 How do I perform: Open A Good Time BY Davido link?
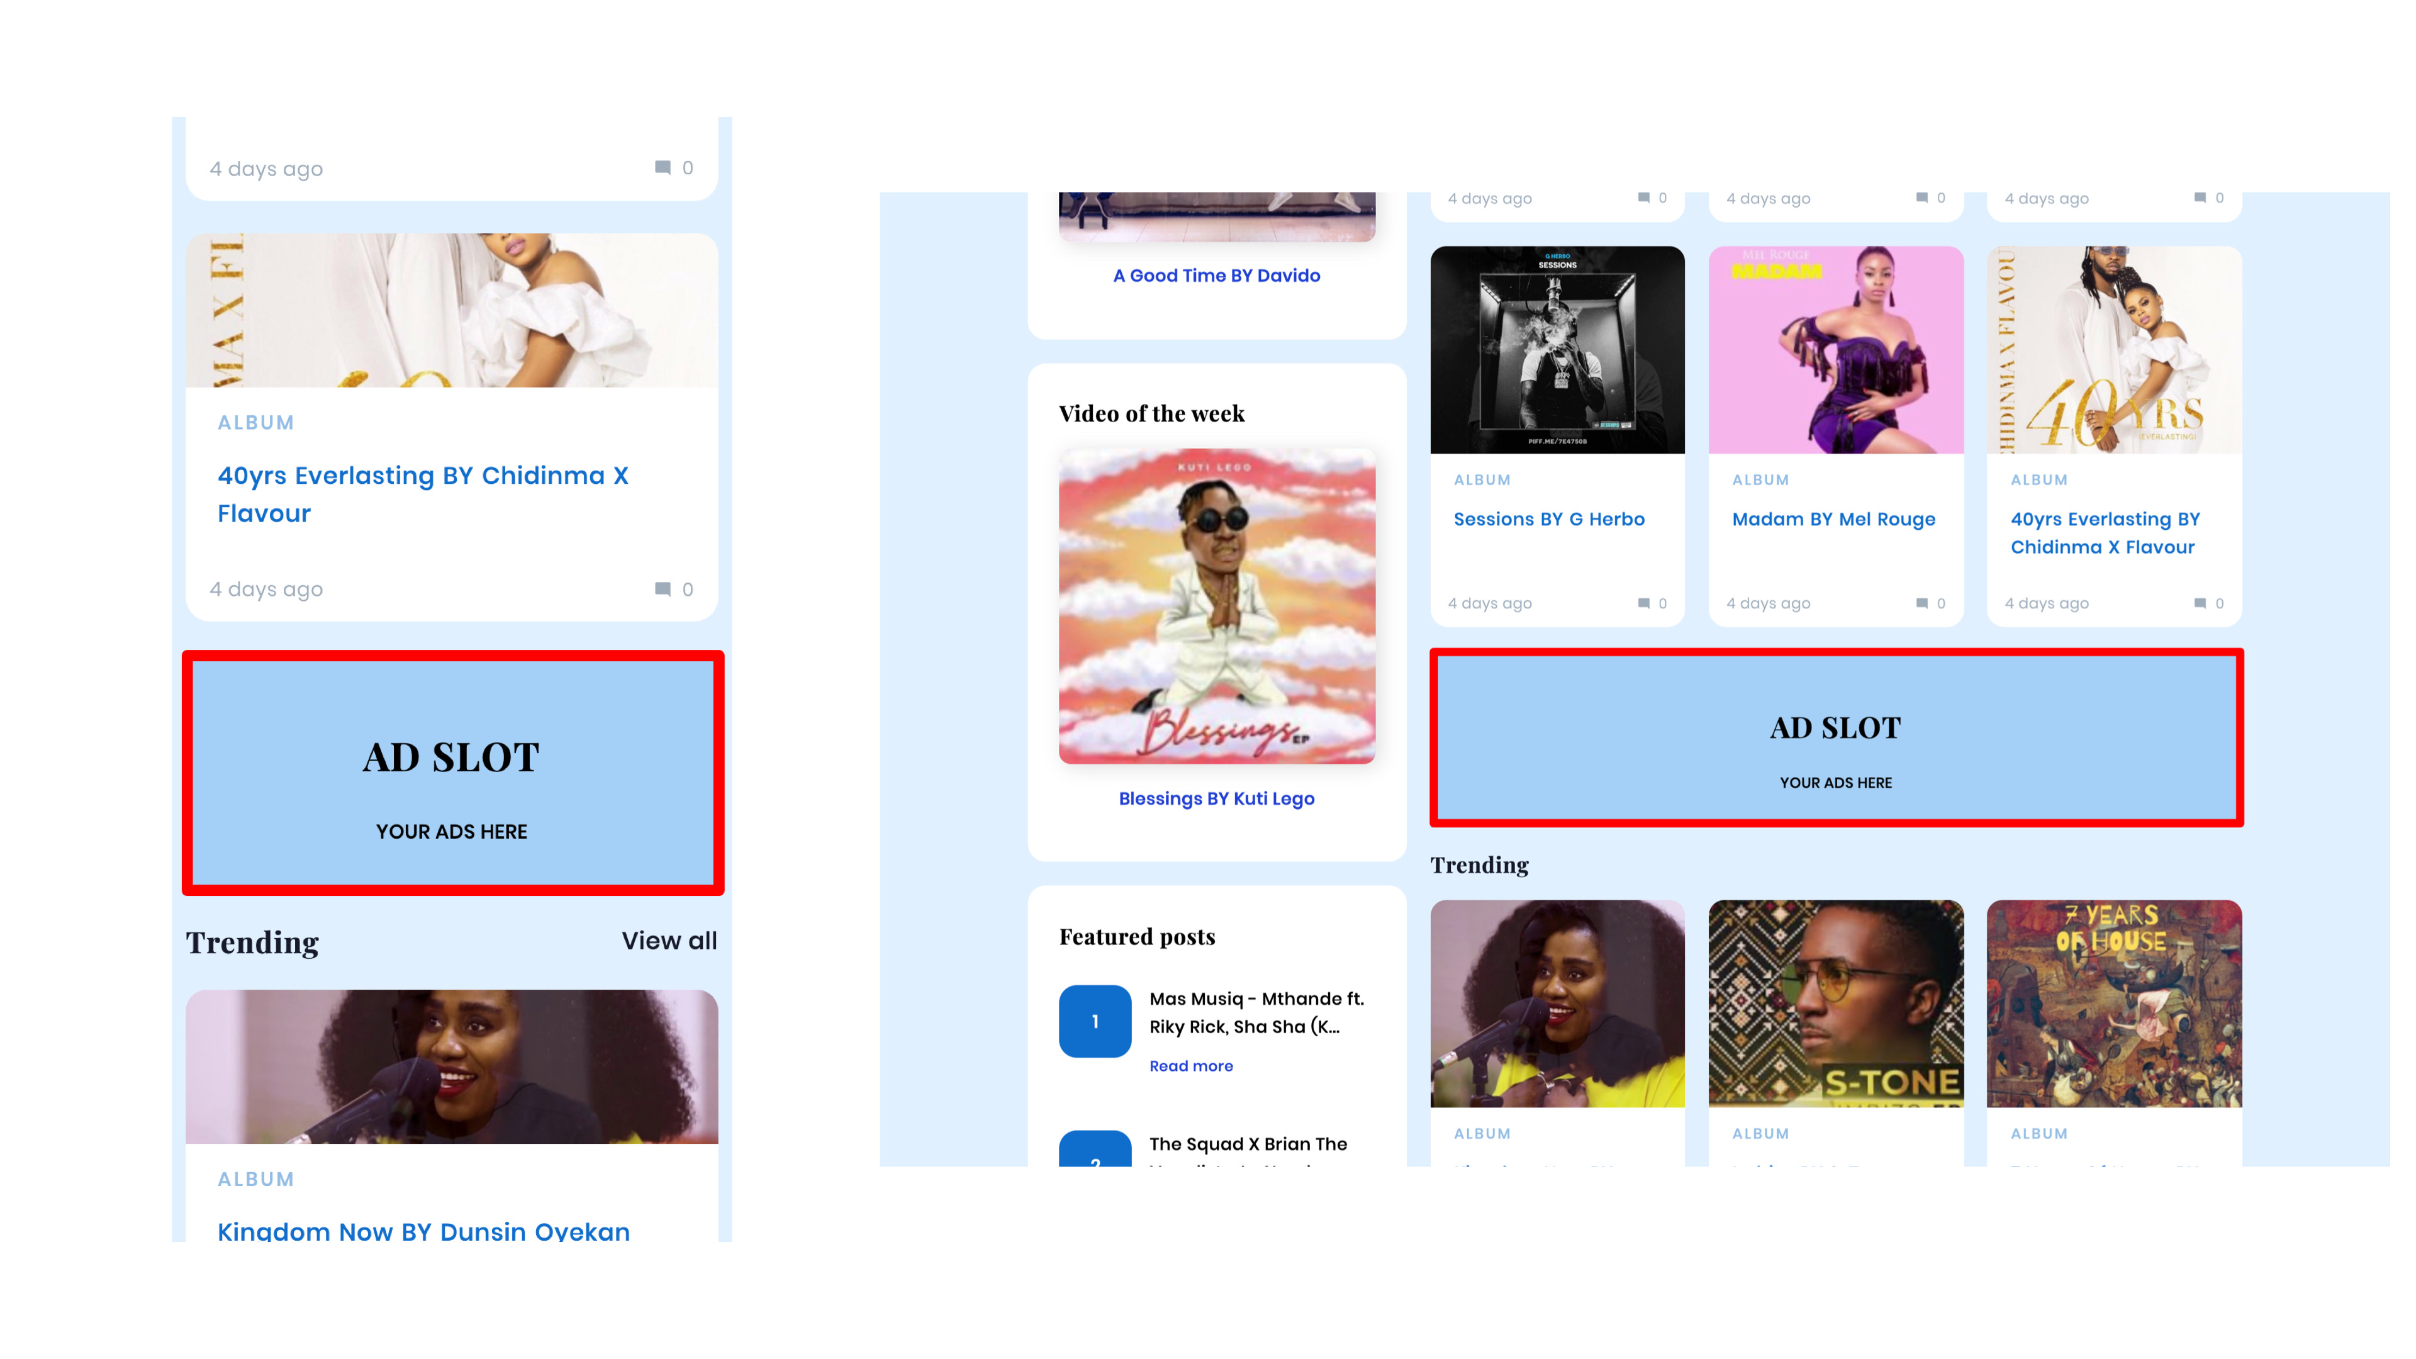click(x=1216, y=276)
